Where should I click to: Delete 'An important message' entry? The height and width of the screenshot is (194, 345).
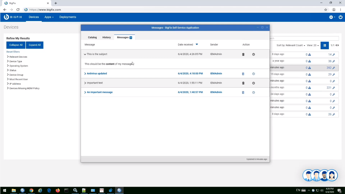coord(243,92)
